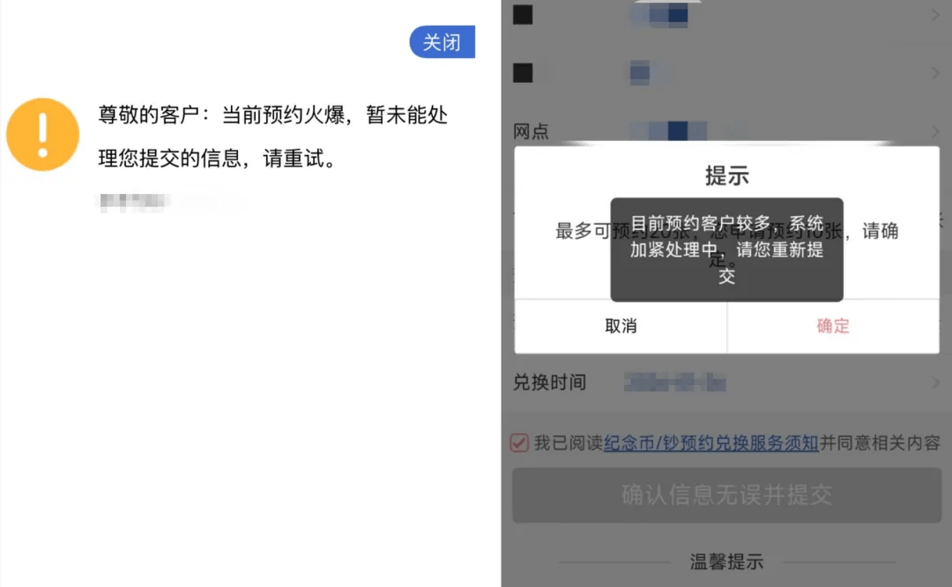Close the warning panel with 关闭

pos(442,42)
